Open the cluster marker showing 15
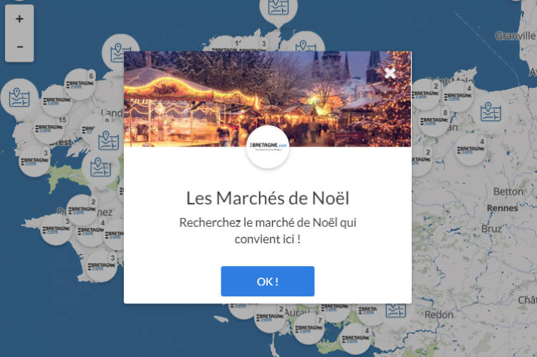537x357 pixels. pyautogui.click(x=49, y=128)
